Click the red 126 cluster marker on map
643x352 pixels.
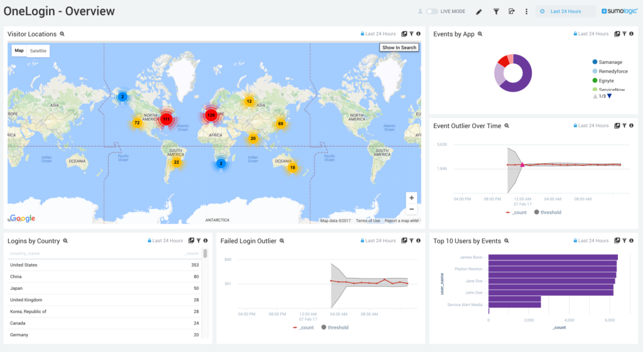pos(211,115)
